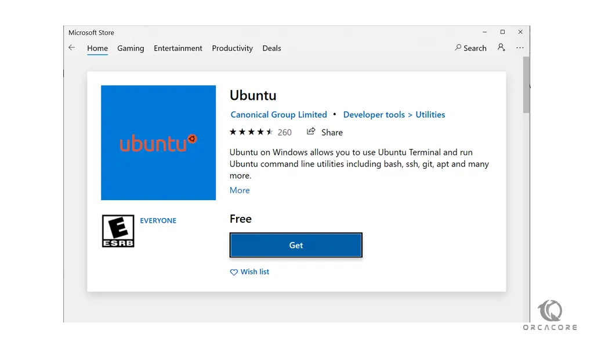Open the Entertainment tab

point(178,49)
